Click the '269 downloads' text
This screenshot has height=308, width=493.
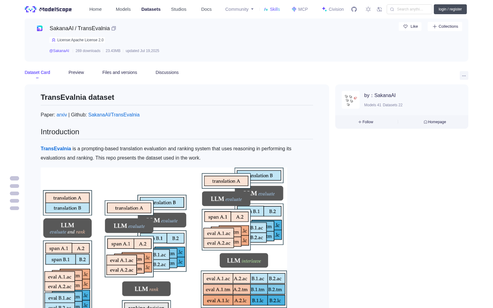[x=88, y=51]
